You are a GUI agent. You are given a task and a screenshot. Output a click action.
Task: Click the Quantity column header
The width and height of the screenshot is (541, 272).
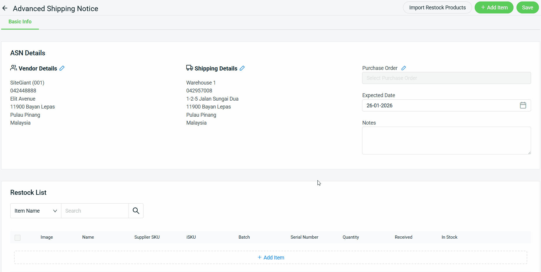click(351, 237)
